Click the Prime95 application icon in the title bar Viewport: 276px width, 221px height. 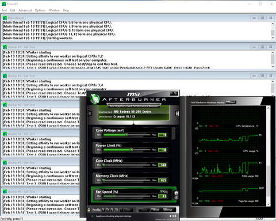tap(4, 4)
